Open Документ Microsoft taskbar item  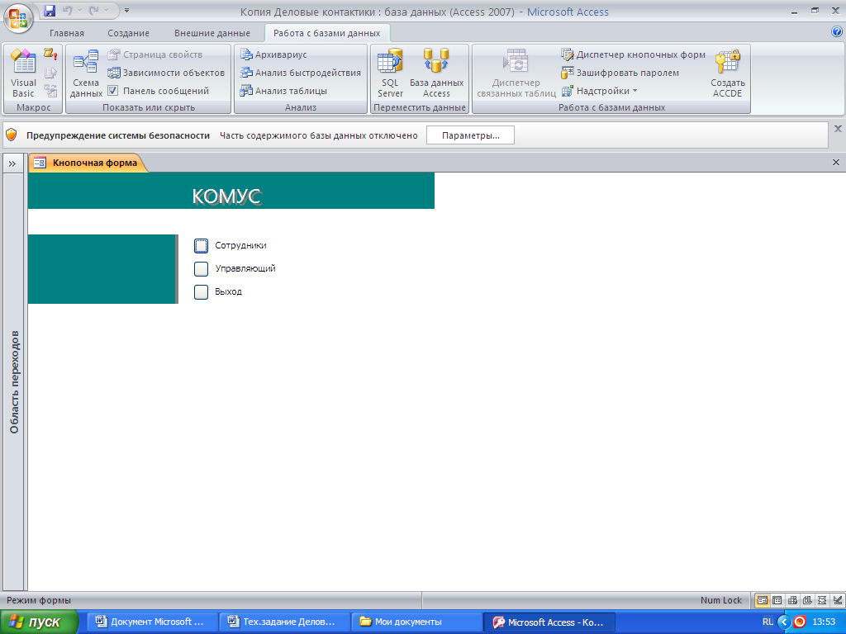coord(152,622)
